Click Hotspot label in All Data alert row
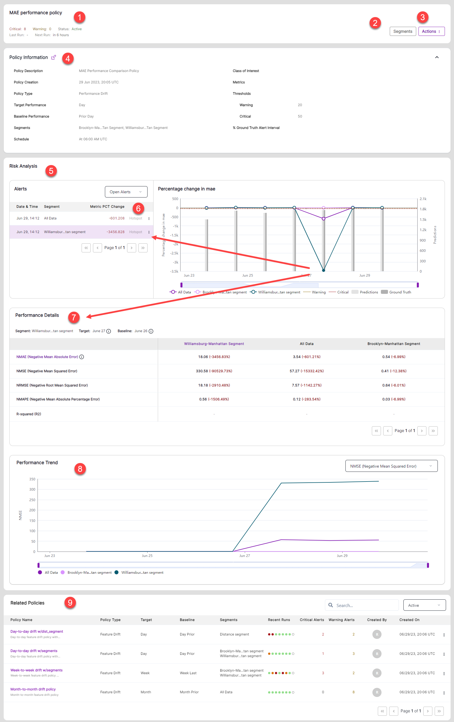Viewport: 454px width, 722px height. pos(136,218)
